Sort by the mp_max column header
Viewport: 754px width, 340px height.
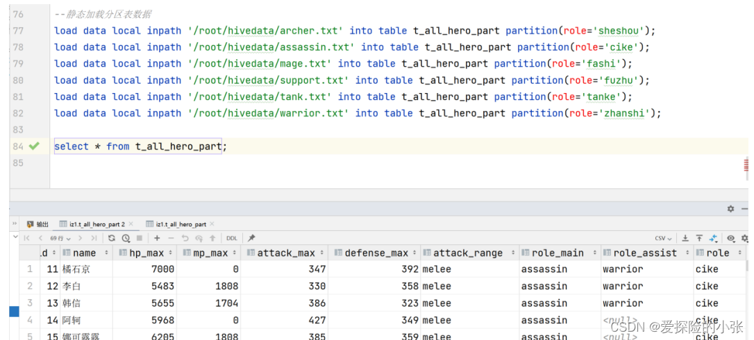pos(209,253)
